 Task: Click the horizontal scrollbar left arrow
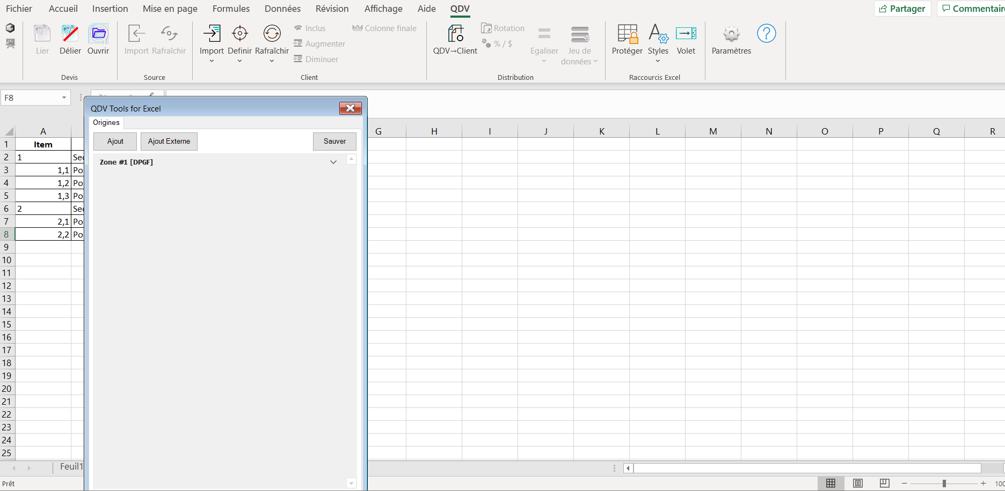[628, 468]
